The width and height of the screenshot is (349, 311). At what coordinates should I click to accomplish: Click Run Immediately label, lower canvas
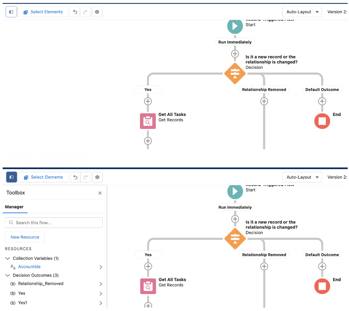click(x=235, y=207)
